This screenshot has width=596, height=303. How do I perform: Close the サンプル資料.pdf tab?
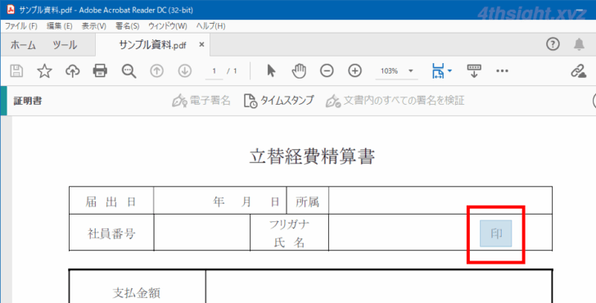[201, 45]
